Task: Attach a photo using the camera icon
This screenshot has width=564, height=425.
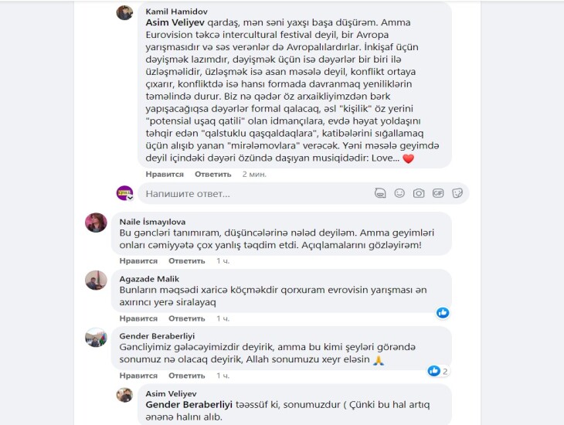Action: (x=419, y=193)
